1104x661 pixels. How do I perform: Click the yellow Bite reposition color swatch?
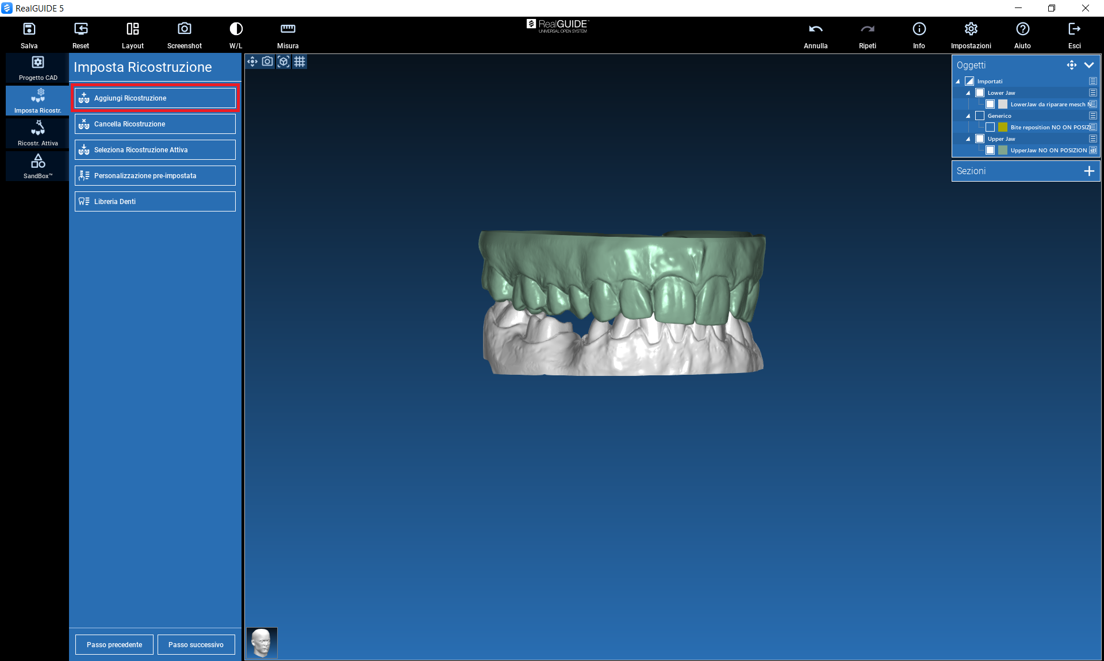[x=1003, y=127]
